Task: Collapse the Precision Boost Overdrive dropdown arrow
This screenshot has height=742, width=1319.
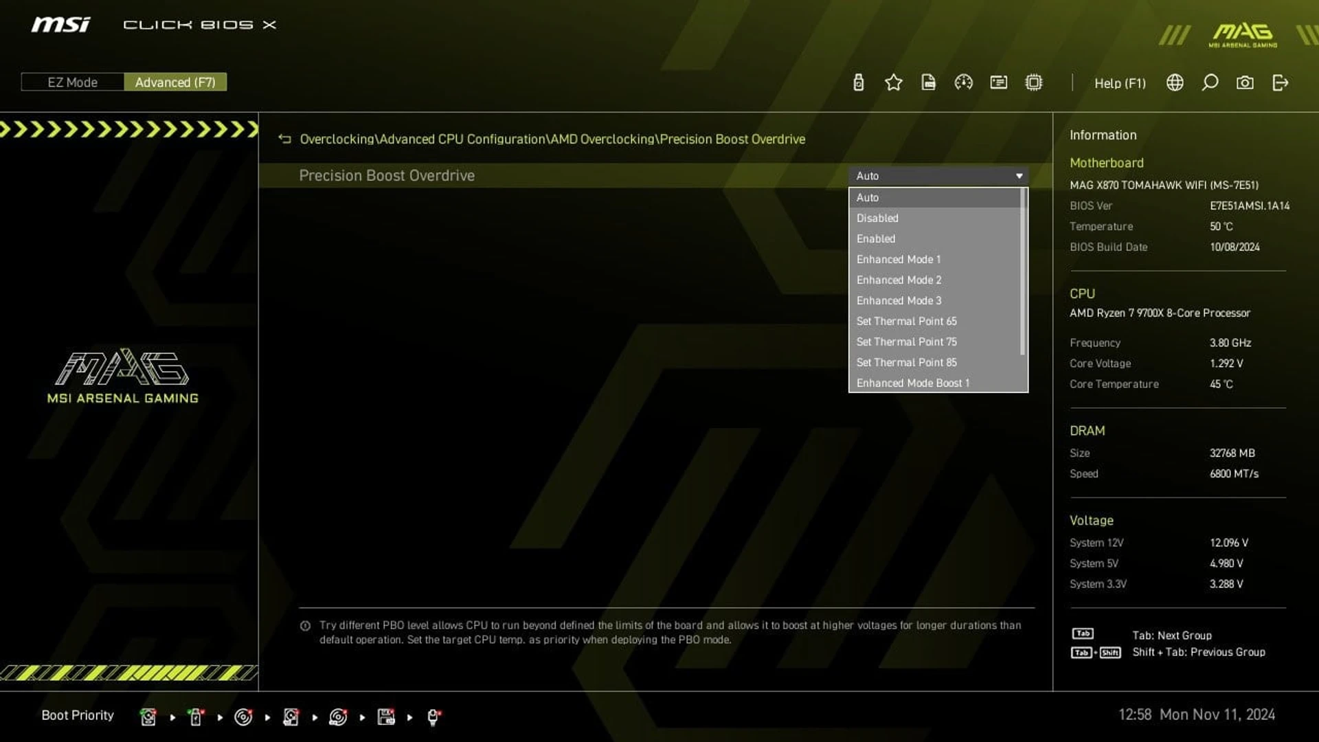Action: click(x=1019, y=176)
